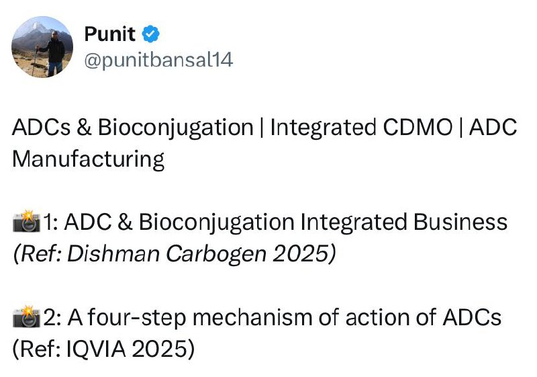The image size is (537, 377).
Task: Click the camera emoji before item 2
Action: pyautogui.click(x=27, y=317)
